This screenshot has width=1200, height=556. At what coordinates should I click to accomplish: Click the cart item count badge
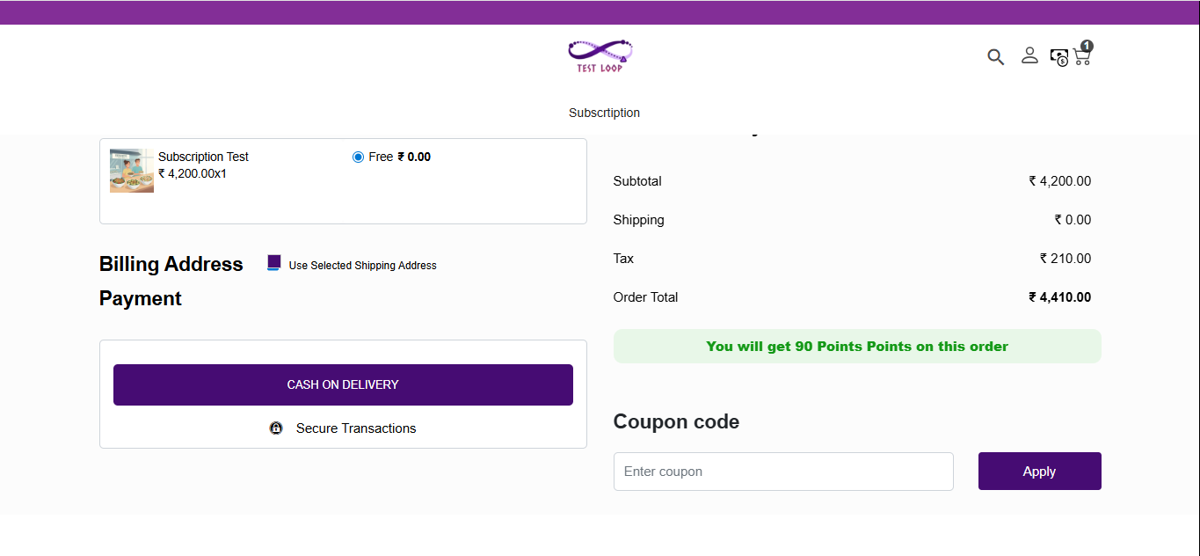pyautogui.click(x=1087, y=46)
